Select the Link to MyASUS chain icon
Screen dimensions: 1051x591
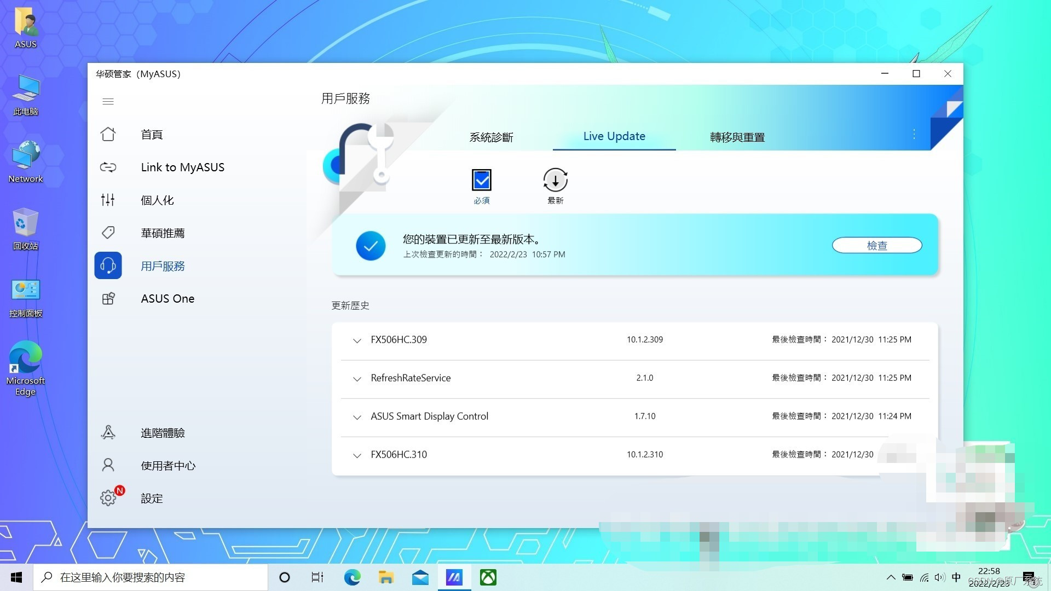108,167
